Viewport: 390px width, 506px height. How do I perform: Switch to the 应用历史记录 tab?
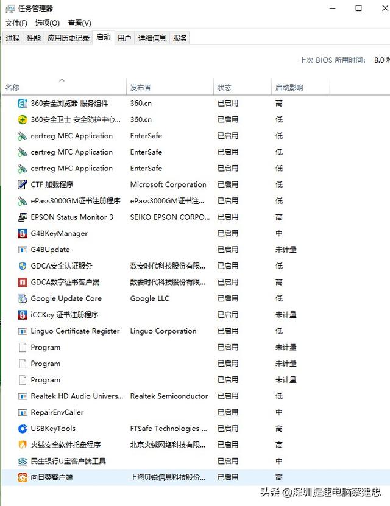coord(68,38)
